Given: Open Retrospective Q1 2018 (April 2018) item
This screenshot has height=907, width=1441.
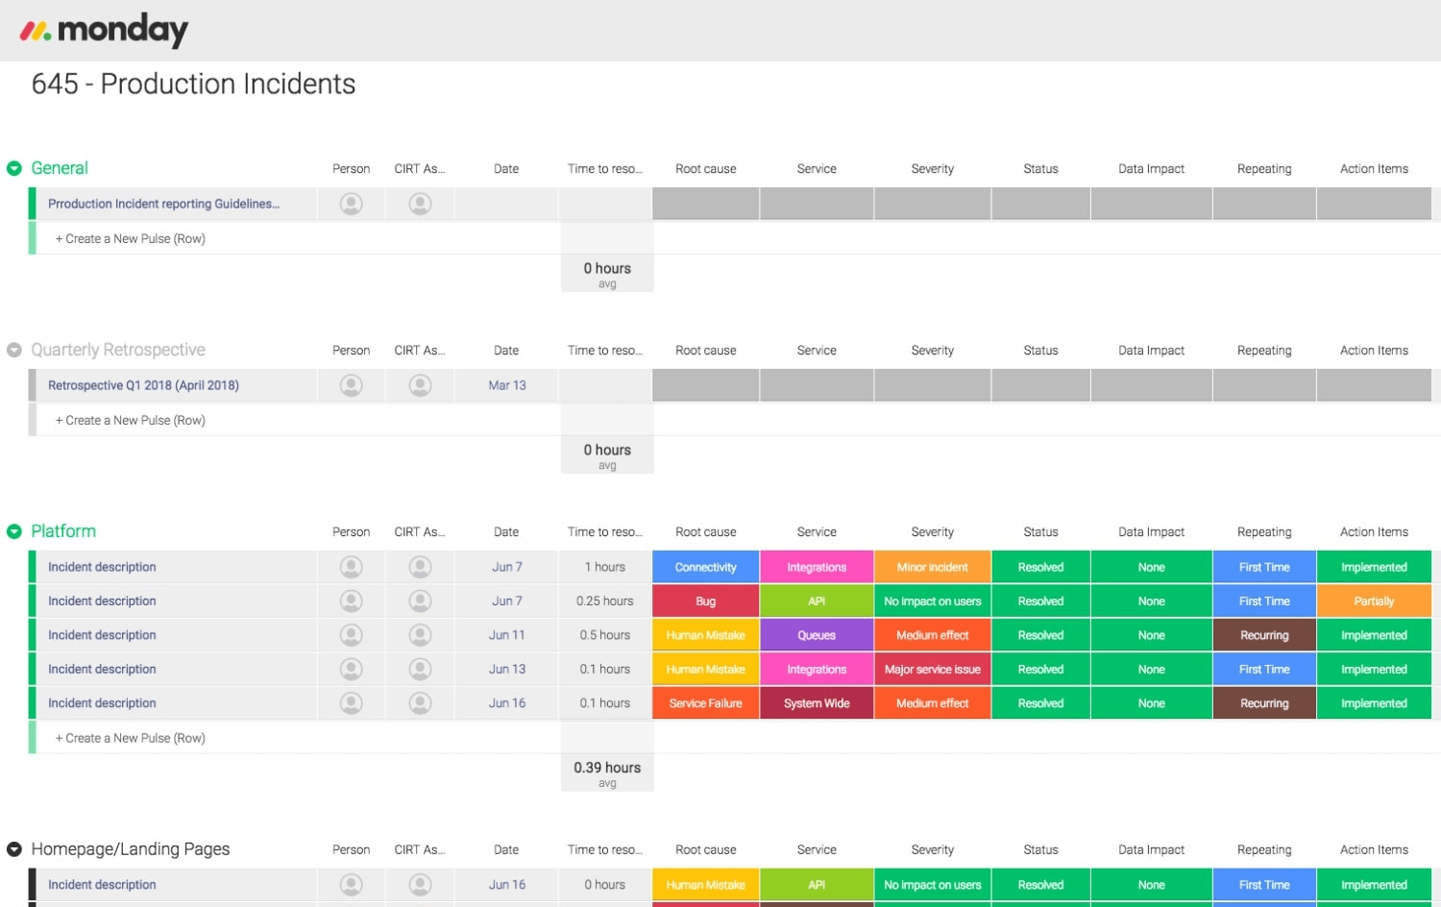Looking at the screenshot, I should click(144, 385).
